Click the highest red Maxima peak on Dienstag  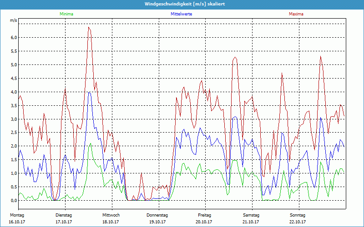89,27
